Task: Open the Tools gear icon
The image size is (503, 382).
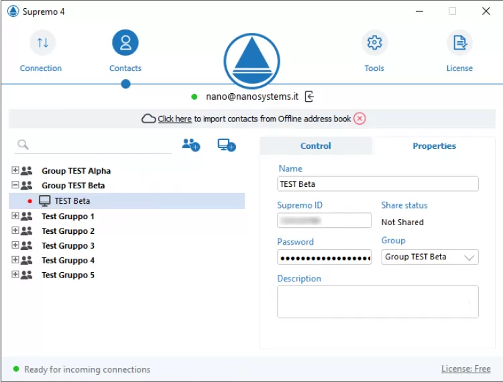Action: tap(374, 44)
